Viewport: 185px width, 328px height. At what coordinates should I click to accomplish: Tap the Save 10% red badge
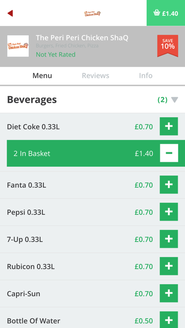pos(168,46)
